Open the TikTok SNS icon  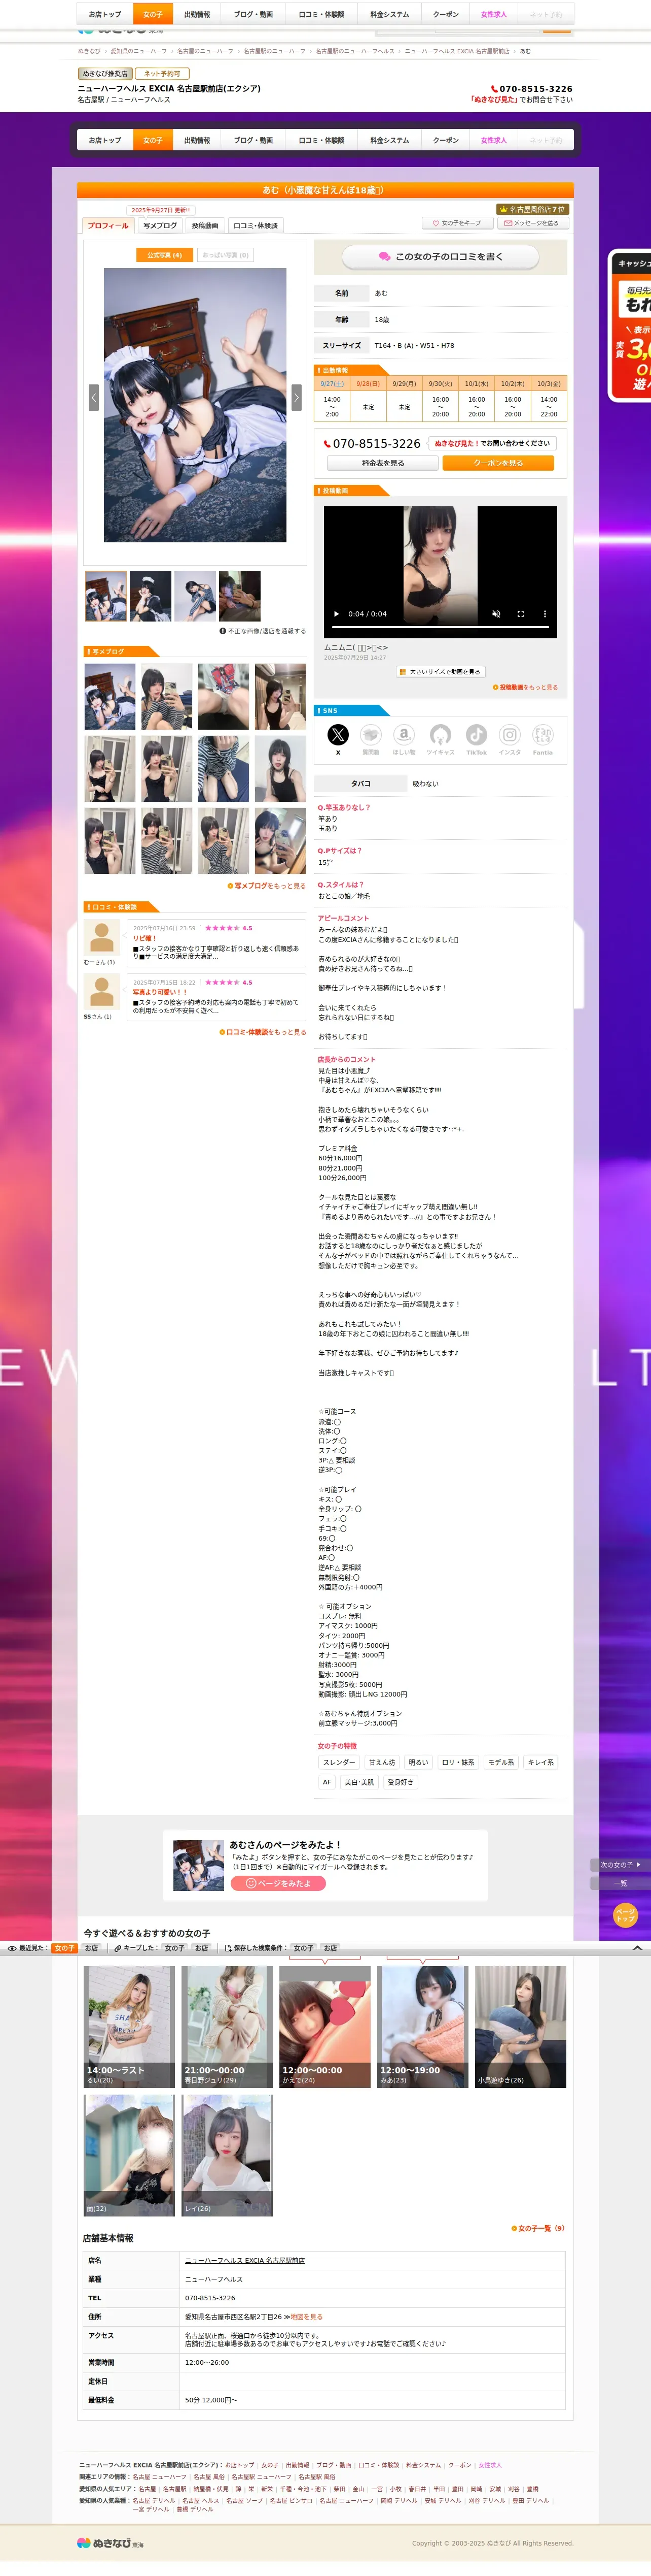coord(476,734)
